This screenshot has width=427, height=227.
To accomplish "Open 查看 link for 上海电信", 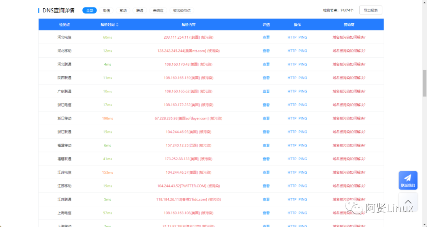I will tap(266, 213).
